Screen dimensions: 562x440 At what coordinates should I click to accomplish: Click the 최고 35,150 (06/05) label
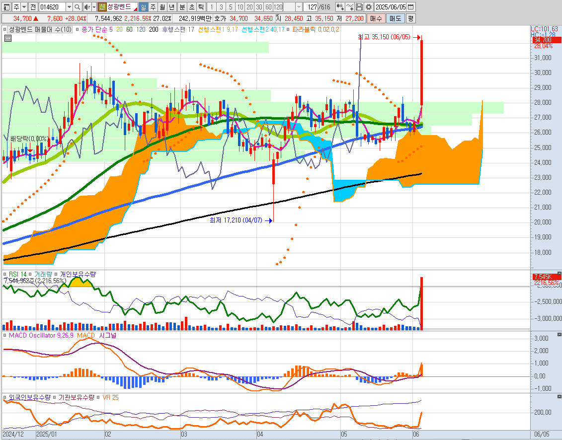click(384, 37)
